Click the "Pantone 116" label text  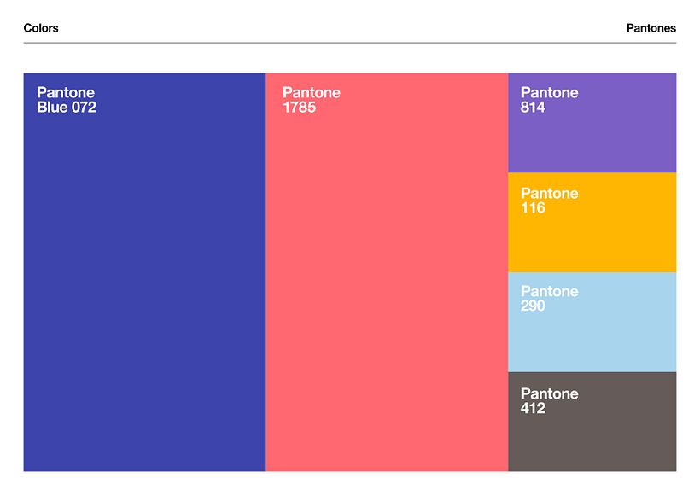click(x=549, y=201)
